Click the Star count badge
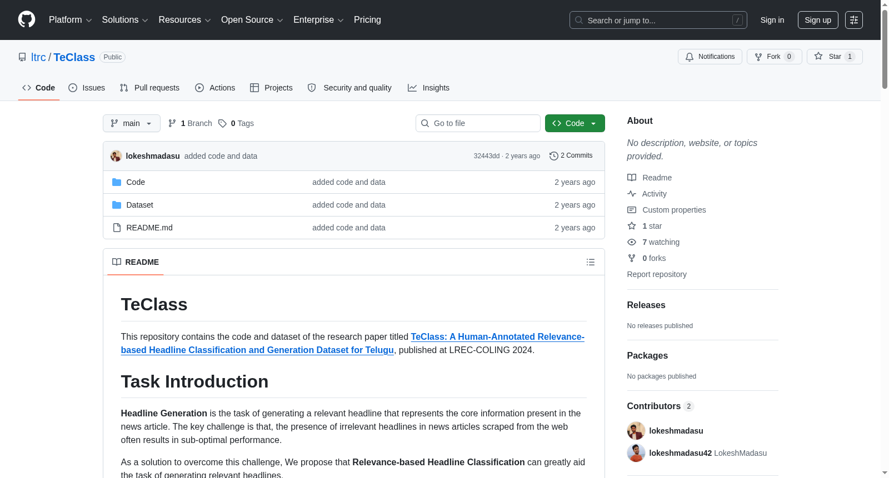This screenshot has height=478, width=889. click(x=850, y=57)
